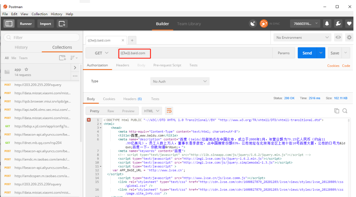Open the request Headers tab

(x=123, y=65)
